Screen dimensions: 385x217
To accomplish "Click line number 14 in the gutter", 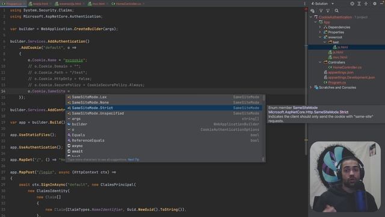I will [3, 91].
